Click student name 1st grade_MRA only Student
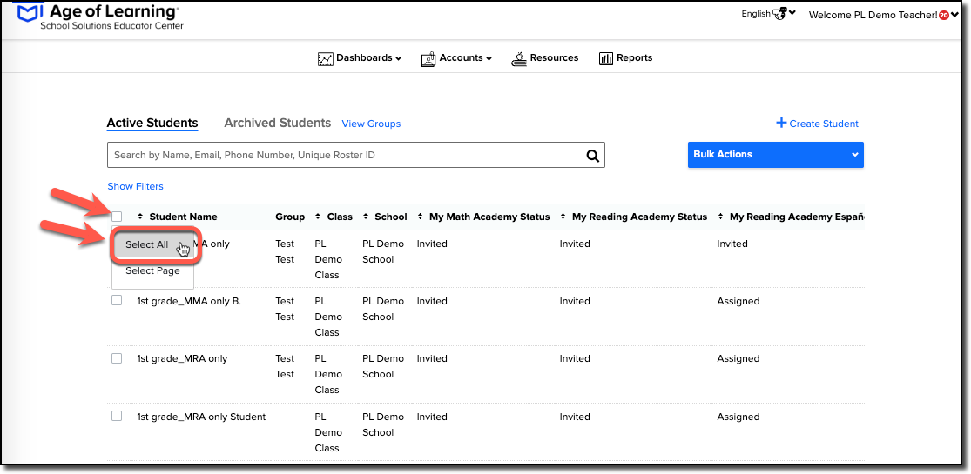The height and width of the screenshot is (474, 971). tap(201, 417)
